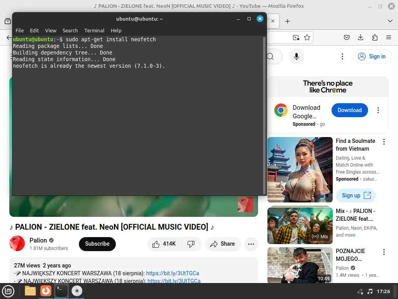
Task: Open the Firefox Pocket save icon
Action: 346,38
